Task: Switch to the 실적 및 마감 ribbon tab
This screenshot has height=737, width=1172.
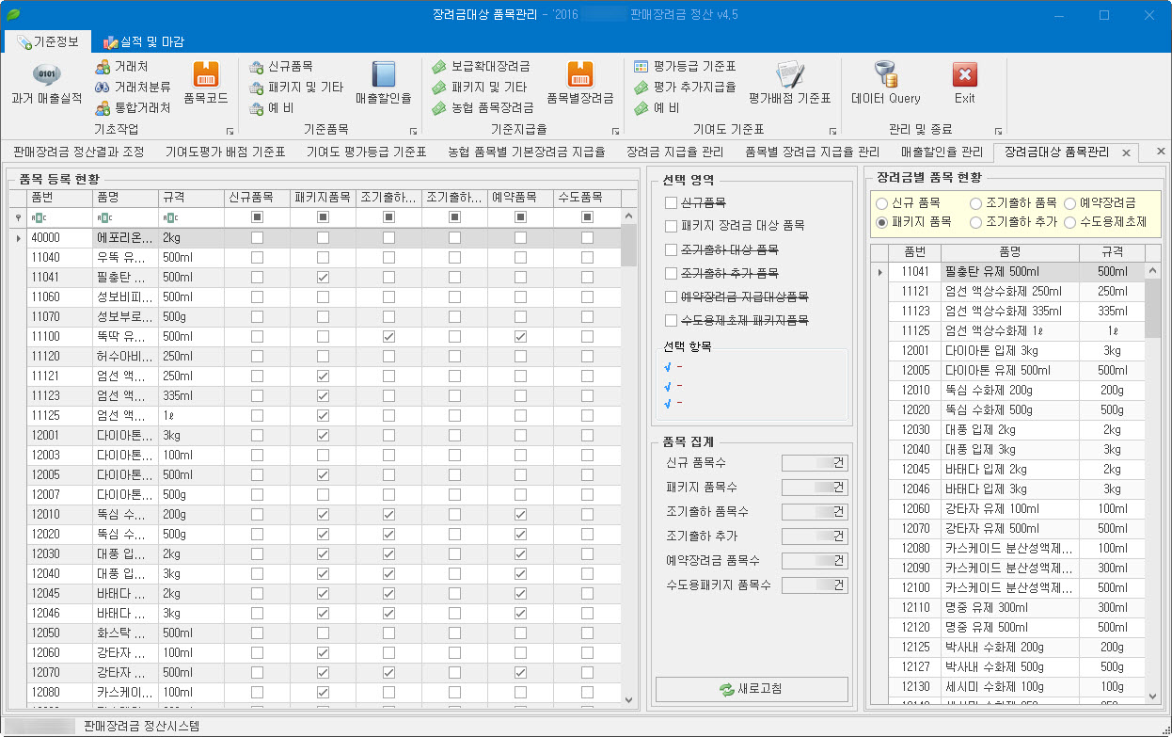Action: (x=143, y=41)
